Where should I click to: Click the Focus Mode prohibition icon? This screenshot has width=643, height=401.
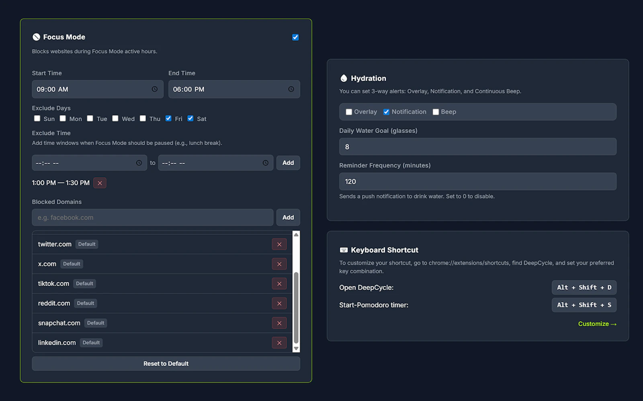point(36,37)
